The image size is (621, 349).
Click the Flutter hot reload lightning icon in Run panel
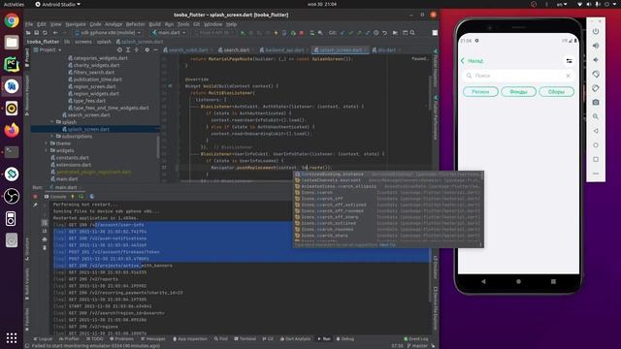(73, 196)
